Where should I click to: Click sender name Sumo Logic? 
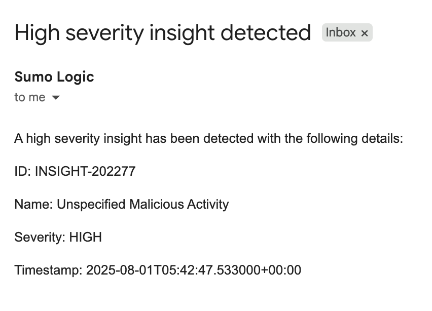pyautogui.click(x=54, y=77)
